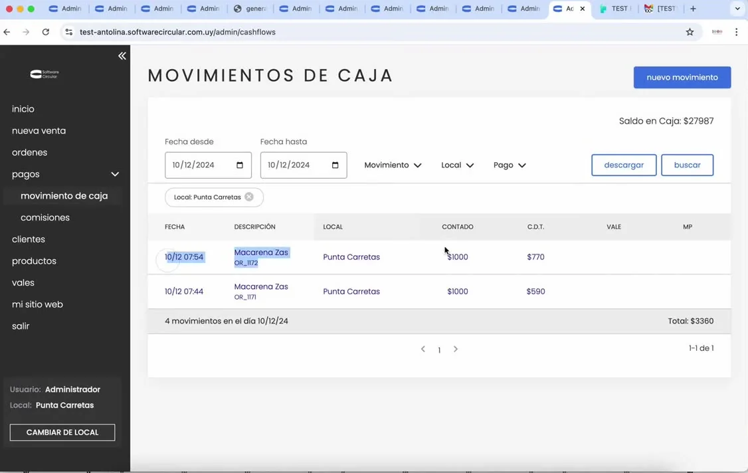Click the 10/12 07:54 date cell

pos(184,257)
